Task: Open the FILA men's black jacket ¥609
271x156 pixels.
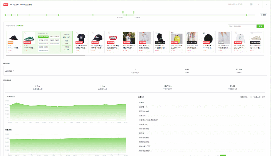Action: (208, 42)
